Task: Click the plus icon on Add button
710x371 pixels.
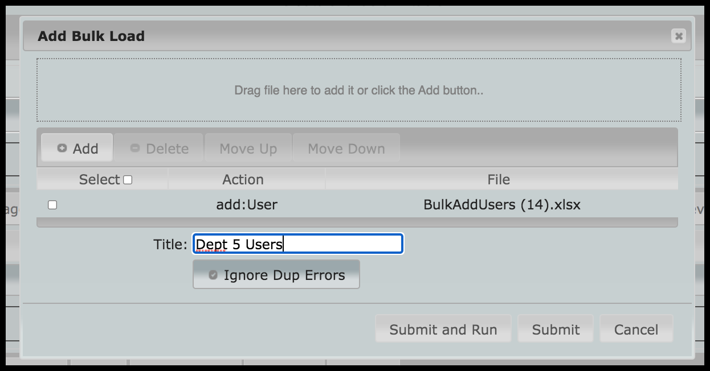Action: 62,148
